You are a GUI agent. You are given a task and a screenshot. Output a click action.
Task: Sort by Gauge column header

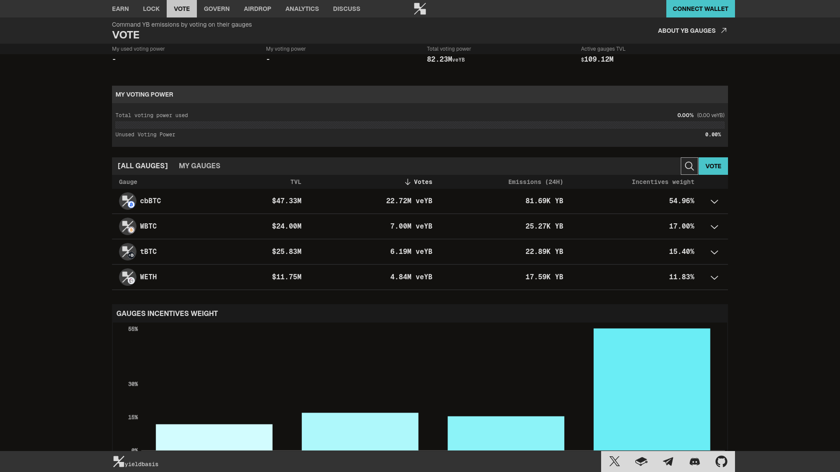128,182
